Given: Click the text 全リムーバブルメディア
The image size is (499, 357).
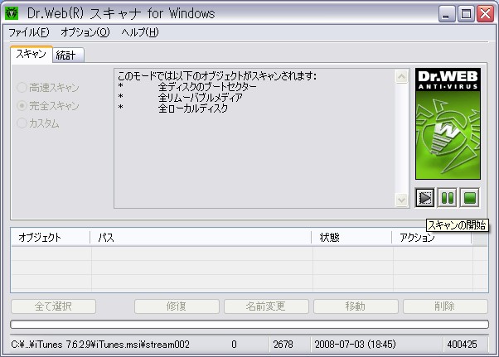Looking at the screenshot, I should 200,97.
